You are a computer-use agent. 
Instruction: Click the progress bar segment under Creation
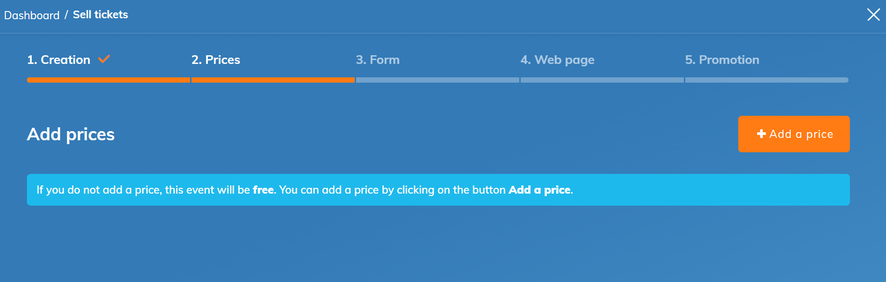pyautogui.click(x=108, y=80)
